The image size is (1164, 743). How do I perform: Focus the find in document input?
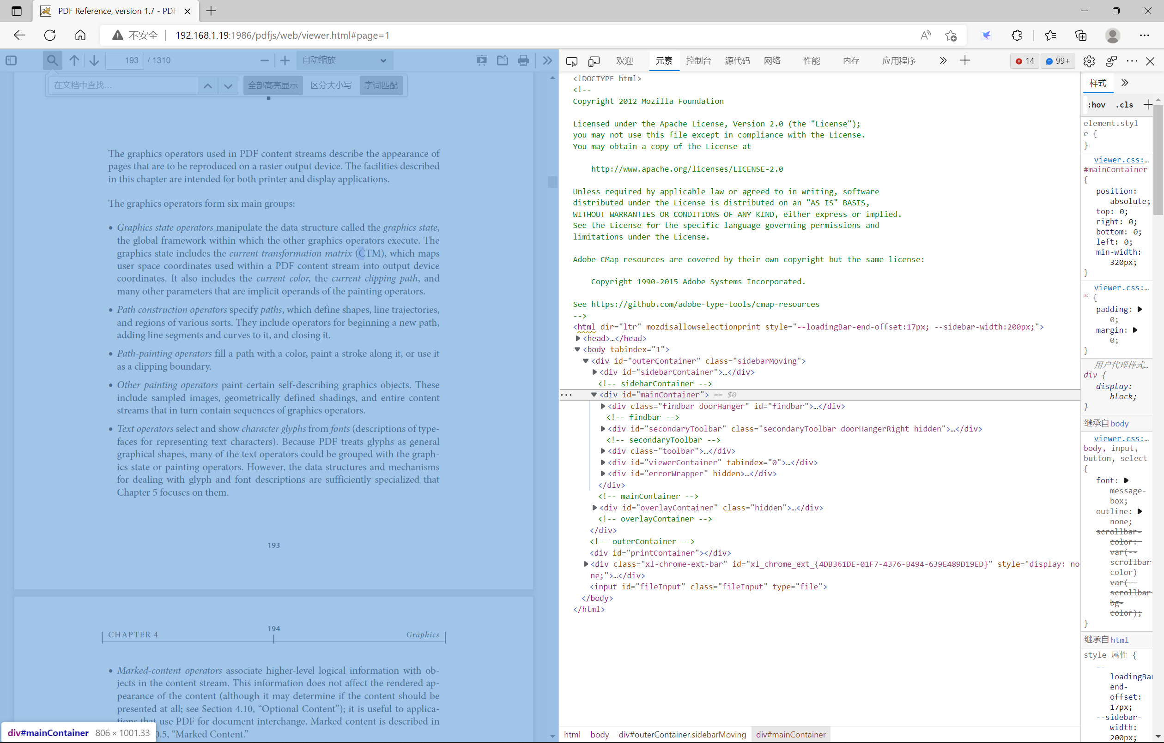[x=123, y=85]
